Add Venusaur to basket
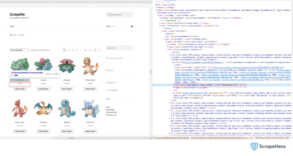This screenshot has height=156, width=293. click(67, 89)
